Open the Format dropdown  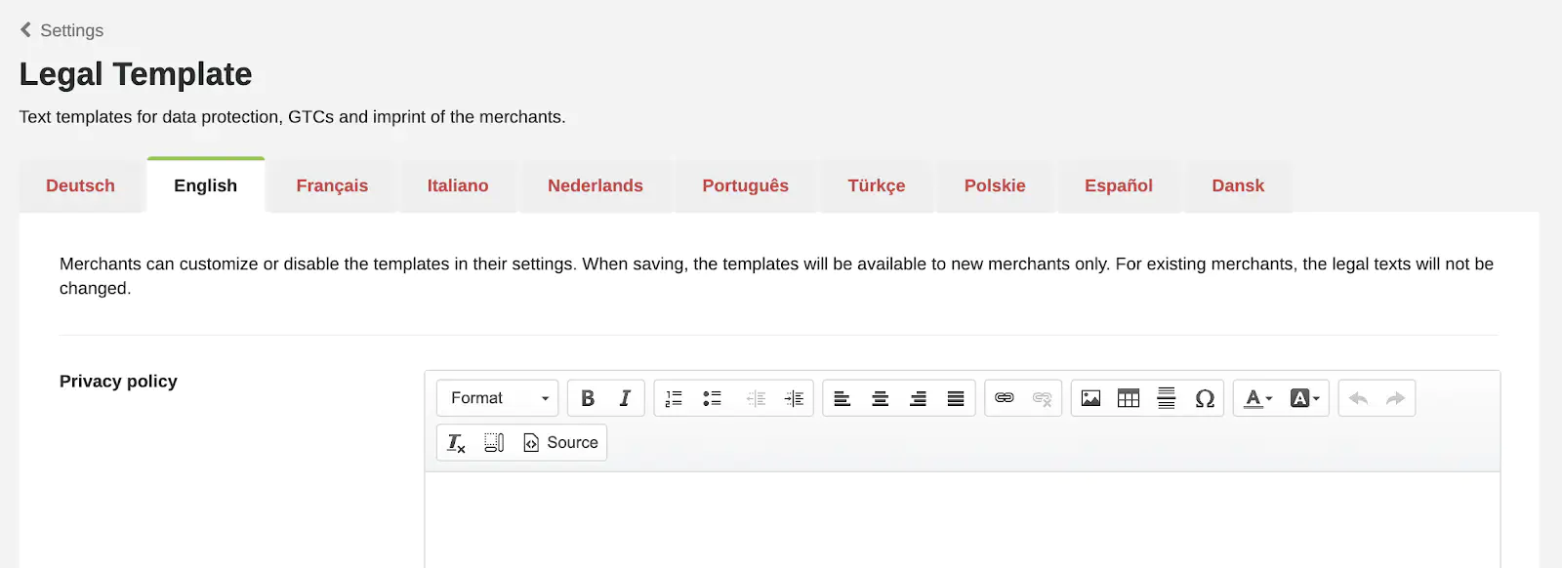[x=498, y=398]
